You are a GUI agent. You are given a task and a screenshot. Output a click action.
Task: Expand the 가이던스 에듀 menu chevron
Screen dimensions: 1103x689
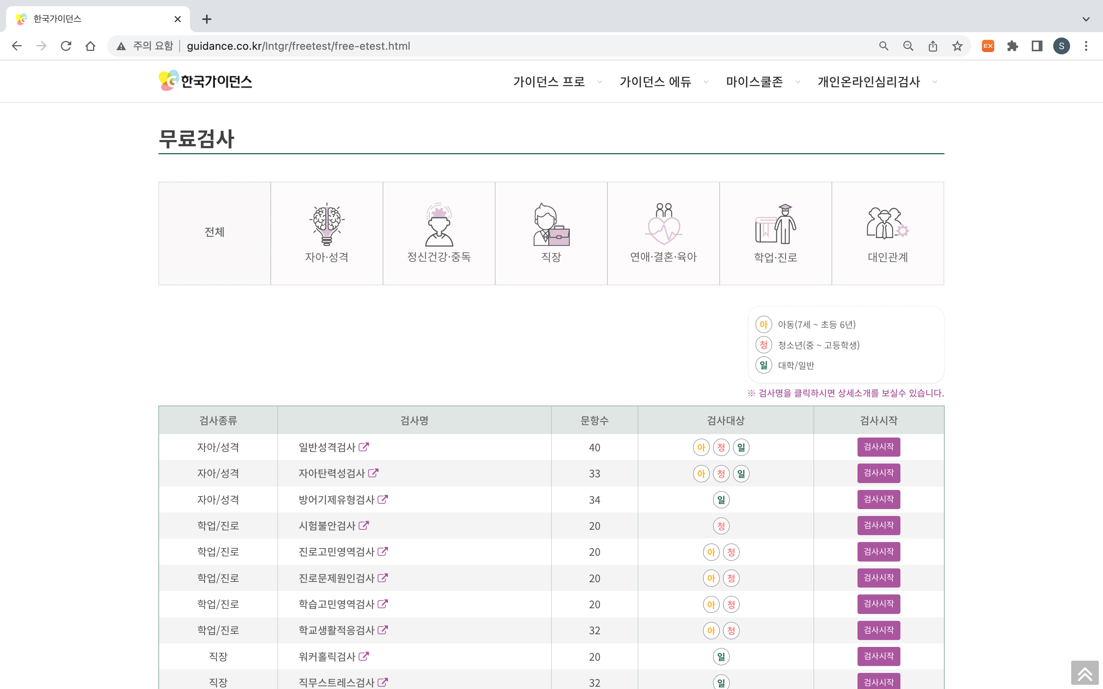click(x=706, y=82)
